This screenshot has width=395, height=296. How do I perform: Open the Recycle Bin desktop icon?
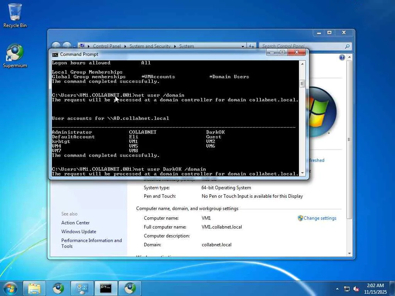click(x=15, y=15)
